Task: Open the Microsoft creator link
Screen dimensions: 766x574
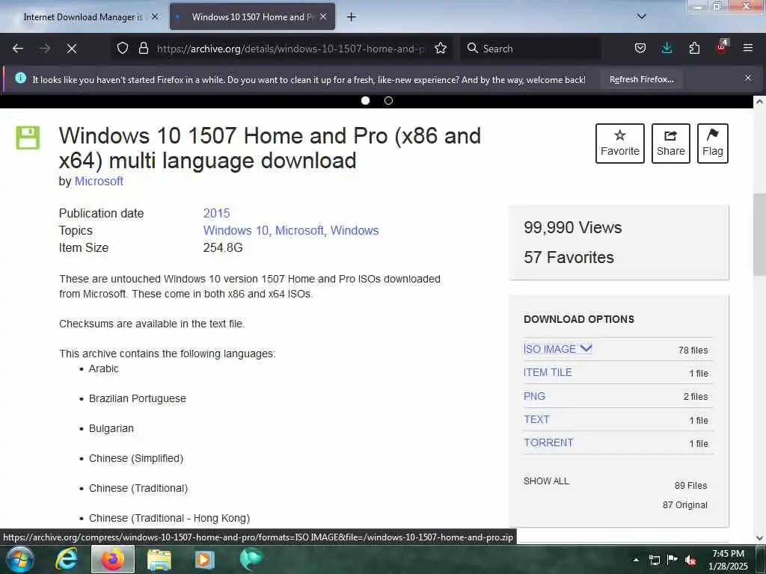Action: coord(99,181)
